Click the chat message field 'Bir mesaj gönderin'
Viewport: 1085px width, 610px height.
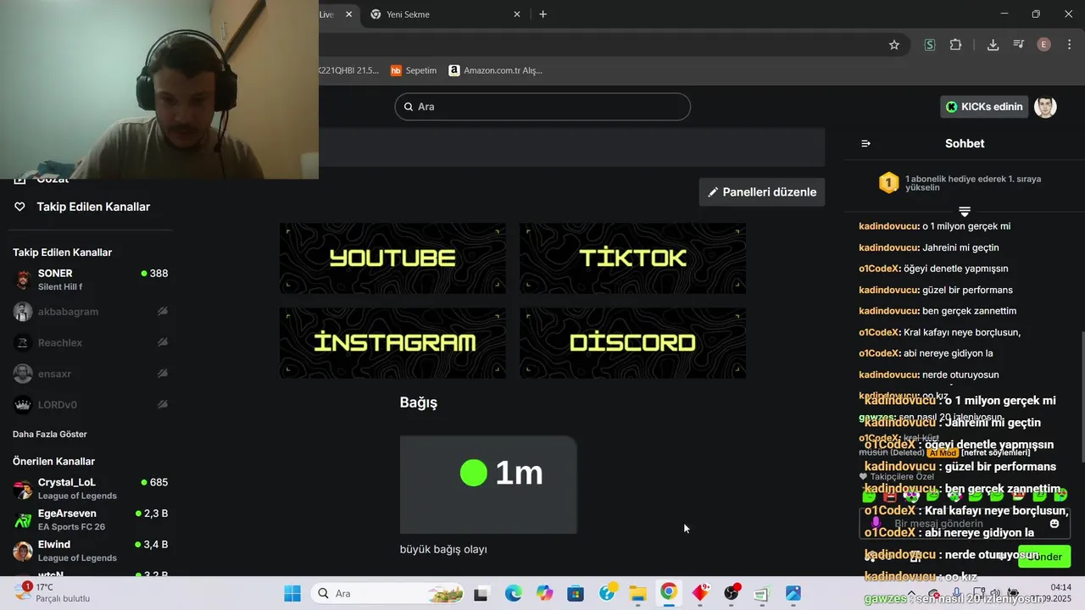965,524
